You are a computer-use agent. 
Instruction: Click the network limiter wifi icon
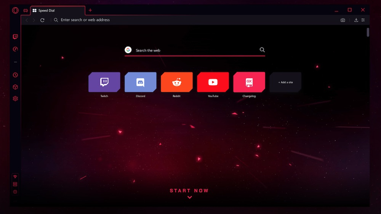coord(15,177)
